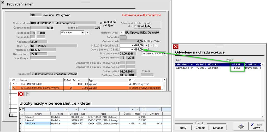The height and width of the screenshot is (132, 267).
Task: Click the Popis column header in detail grid
Action: click(103, 114)
